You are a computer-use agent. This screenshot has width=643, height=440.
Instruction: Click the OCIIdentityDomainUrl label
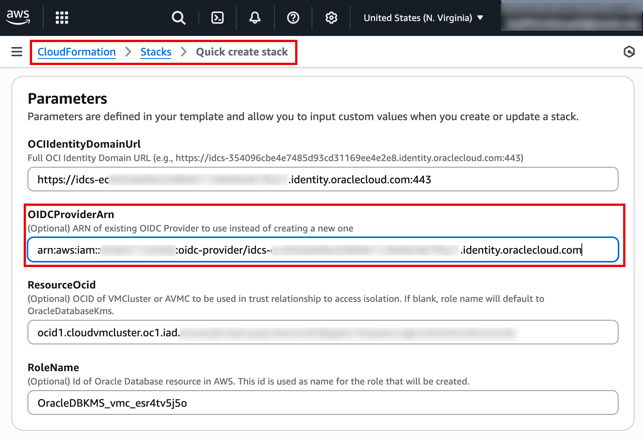tap(84, 144)
